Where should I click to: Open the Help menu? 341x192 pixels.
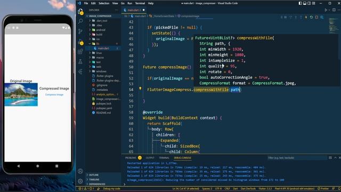(x=151, y=3)
